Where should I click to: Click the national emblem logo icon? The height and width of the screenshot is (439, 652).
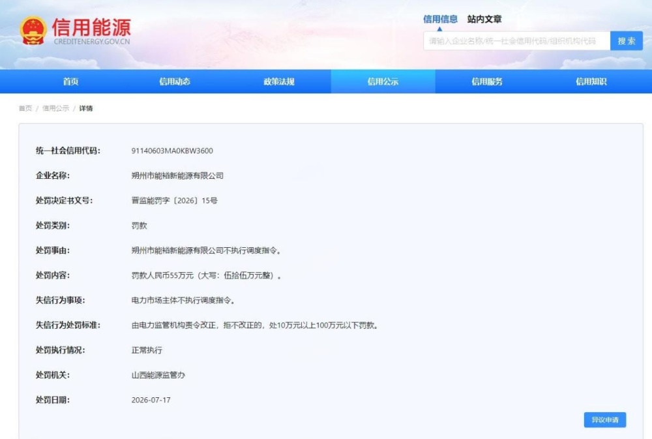tap(33, 31)
